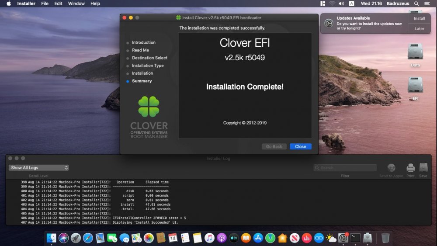Click log line 407 Displaying 'Install Succeeded' UI
The height and width of the screenshot is (246, 437).
click(100, 222)
